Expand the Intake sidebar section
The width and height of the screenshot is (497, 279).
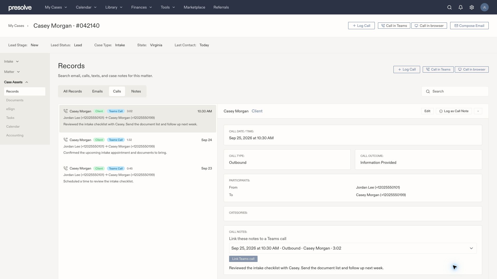tap(11, 61)
